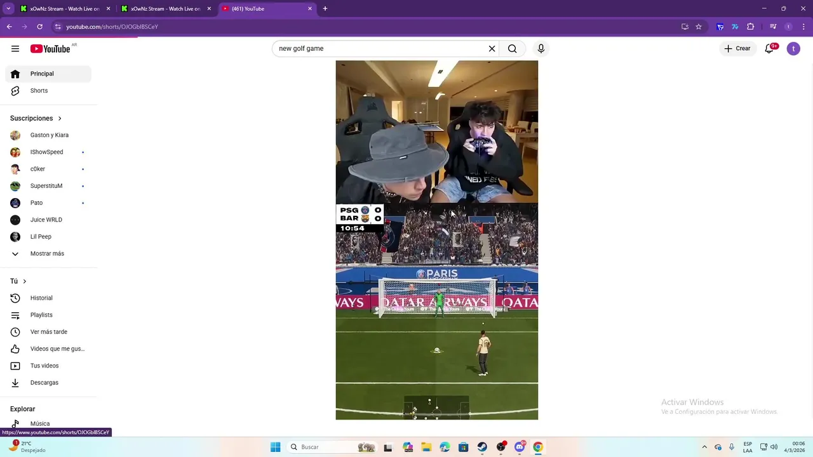Open Steam from taskbar

(x=482, y=447)
